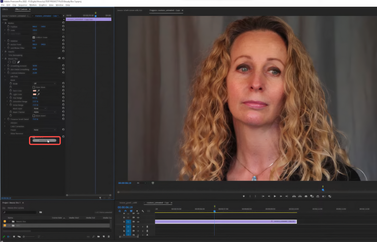Viewport: 377px width, 242px height.
Task: Open the Light Color swatch
Action: 35,94
